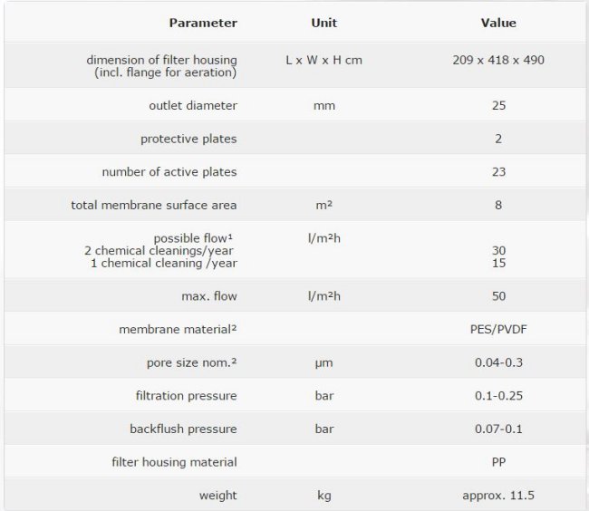Viewport: 589px width, 511px height.
Task: Click the "protective plates" row label
Action: coord(188,139)
